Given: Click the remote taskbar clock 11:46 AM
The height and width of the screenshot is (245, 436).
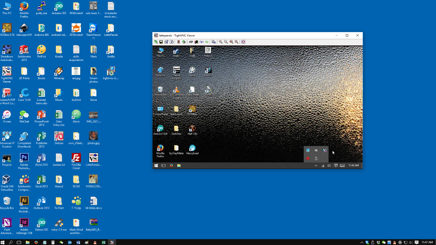Looking at the screenshot, I should (x=353, y=166).
